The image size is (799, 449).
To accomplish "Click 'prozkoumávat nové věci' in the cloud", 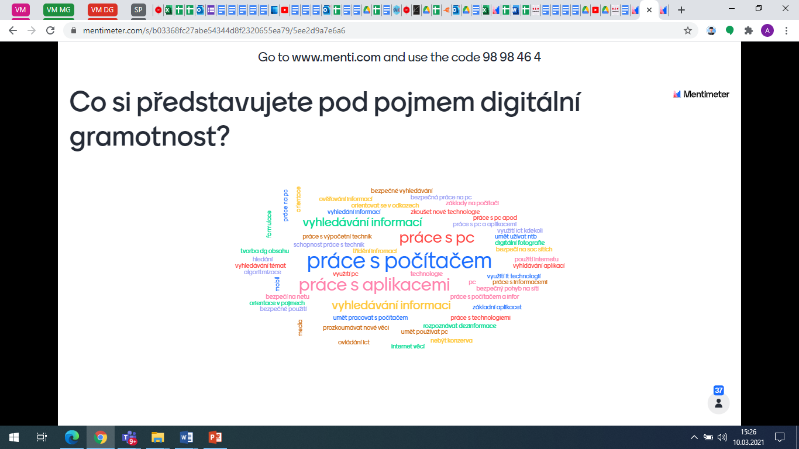I will tap(356, 327).
